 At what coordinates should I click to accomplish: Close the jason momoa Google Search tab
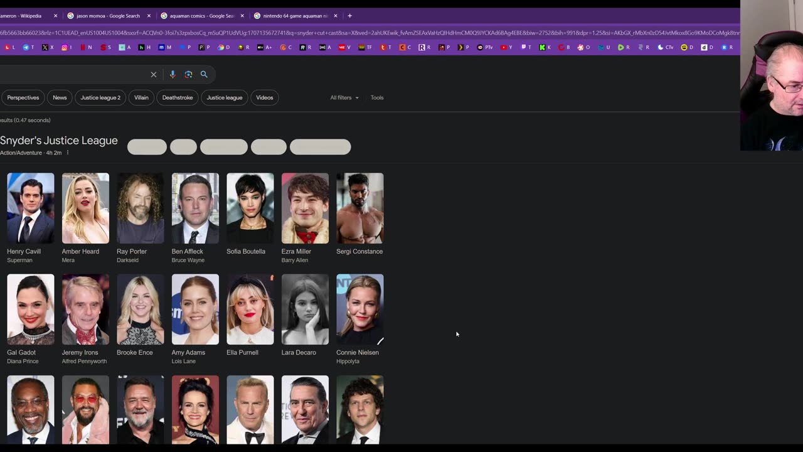click(149, 16)
